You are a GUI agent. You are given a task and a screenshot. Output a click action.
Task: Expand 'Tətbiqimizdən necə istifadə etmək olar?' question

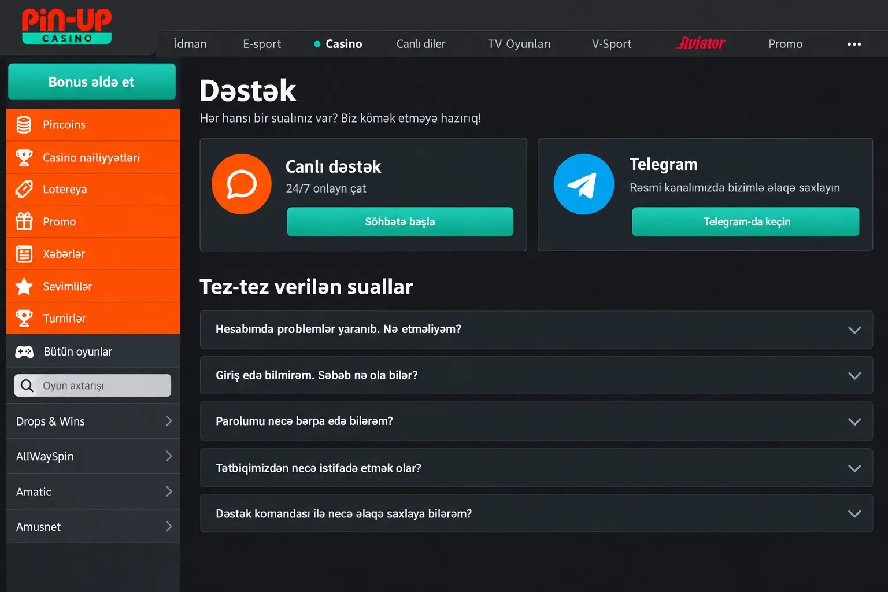536,468
